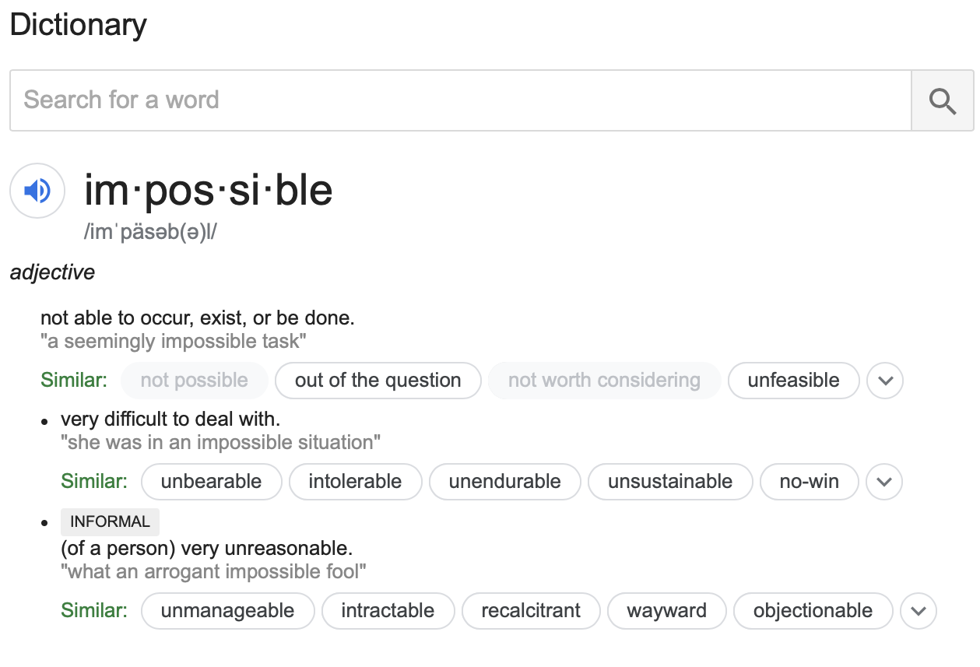This screenshot has width=980, height=667.
Task: Click the 'intractable' synonym chip
Action: 388,611
